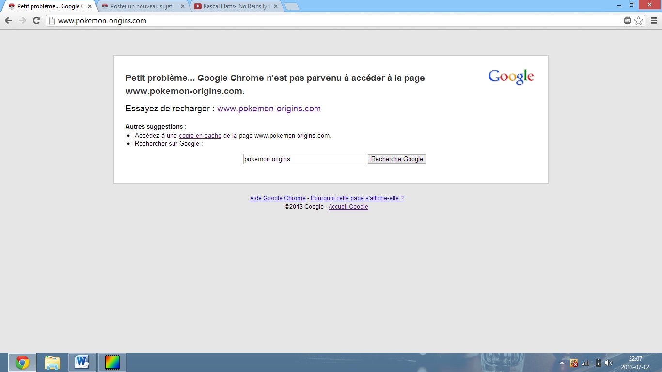This screenshot has width=662, height=372.
Task: Open 'Pourquoi cette page s'affiche-elle ?' link
Action: (357, 198)
